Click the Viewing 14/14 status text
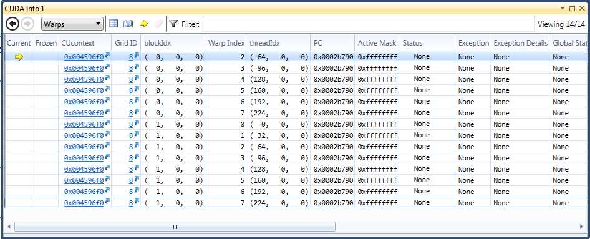This screenshot has width=590, height=239. (x=561, y=24)
